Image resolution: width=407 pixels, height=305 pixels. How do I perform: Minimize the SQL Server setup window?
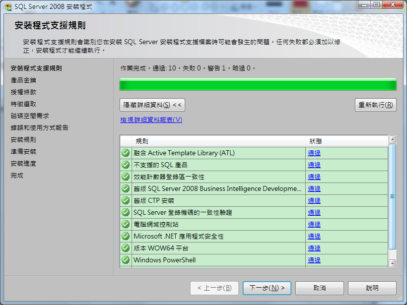pyautogui.click(x=365, y=5)
